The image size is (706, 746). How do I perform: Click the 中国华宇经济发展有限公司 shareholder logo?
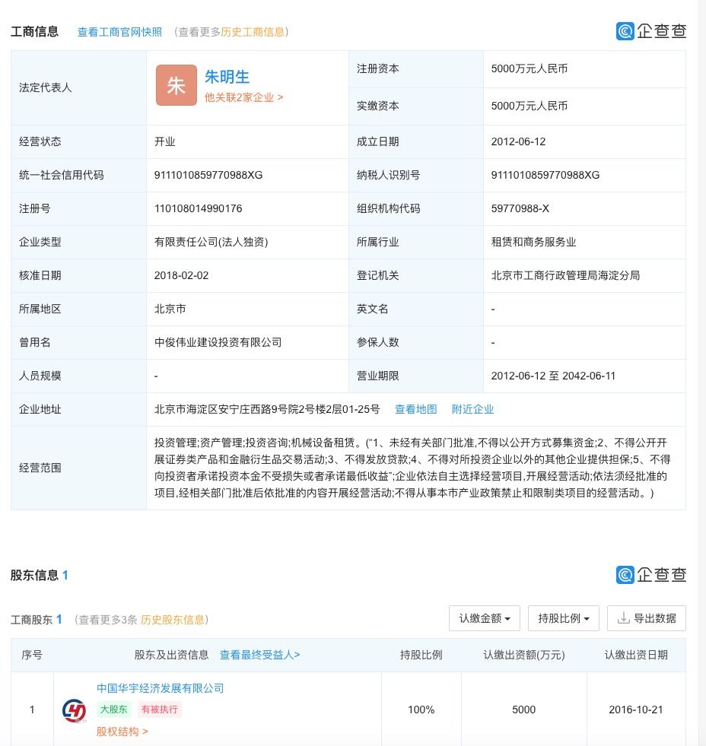pos(75,710)
